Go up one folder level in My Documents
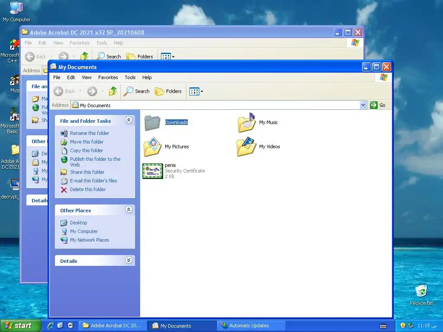443x332 pixels. [x=113, y=91]
